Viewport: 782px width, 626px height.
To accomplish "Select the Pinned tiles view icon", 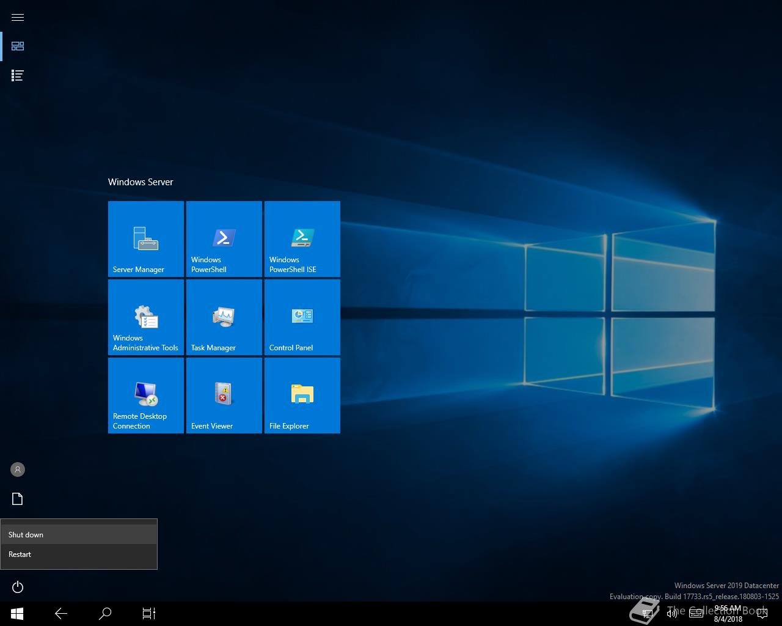I will [18, 46].
